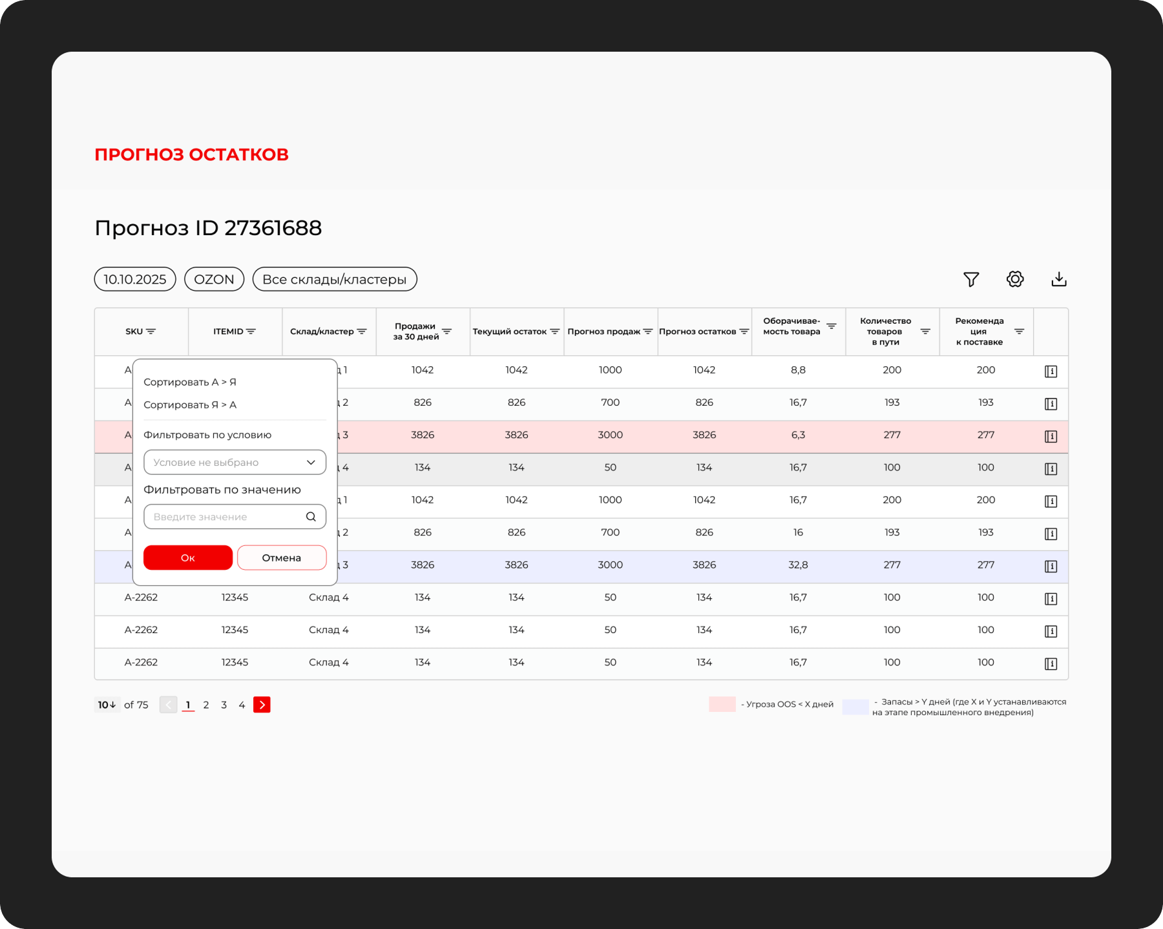This screenshot has height=929, width=1163.
Task: Open table settings gear icon
Action: point(1015,279)
